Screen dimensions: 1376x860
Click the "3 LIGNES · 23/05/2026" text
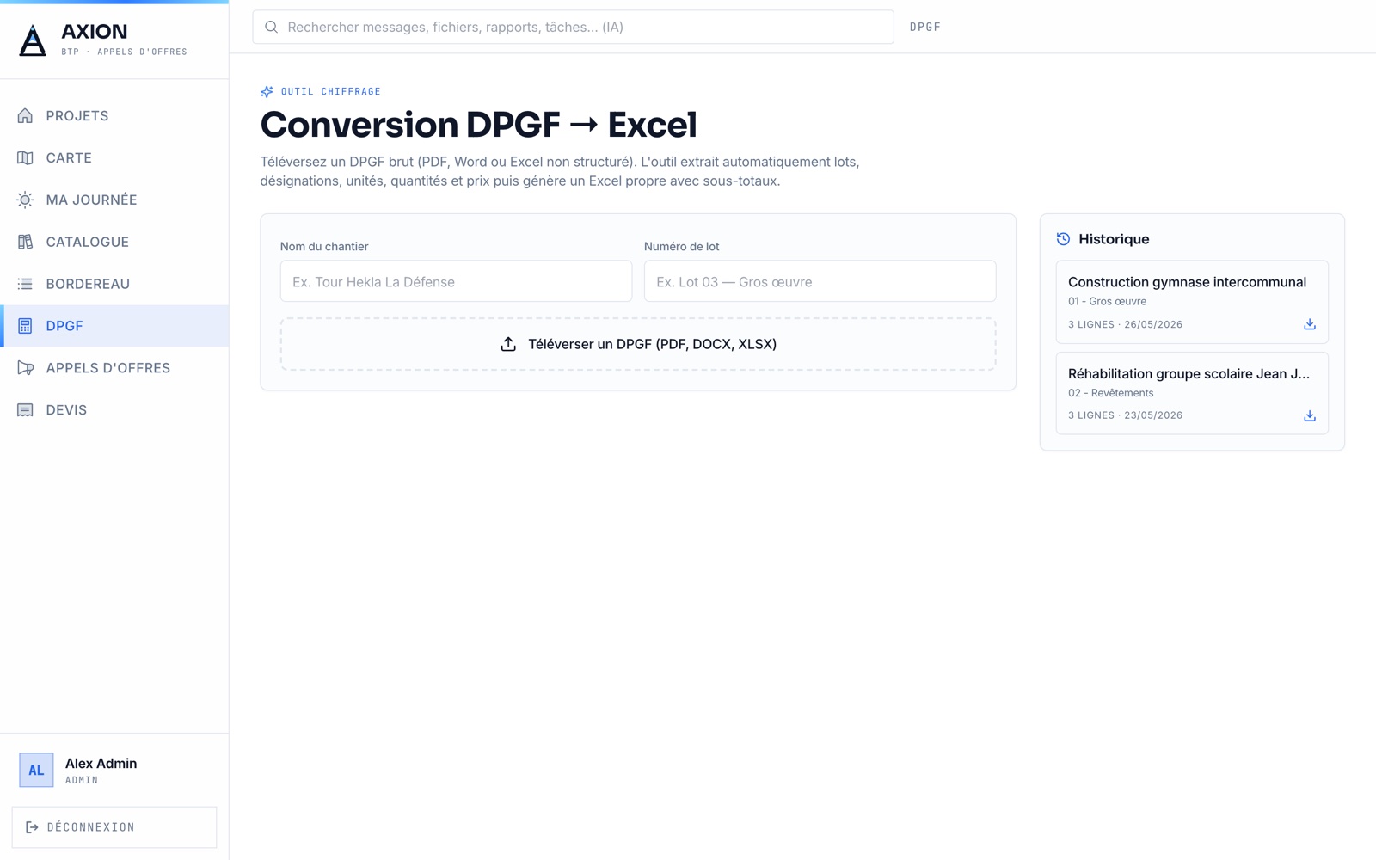1125,415
